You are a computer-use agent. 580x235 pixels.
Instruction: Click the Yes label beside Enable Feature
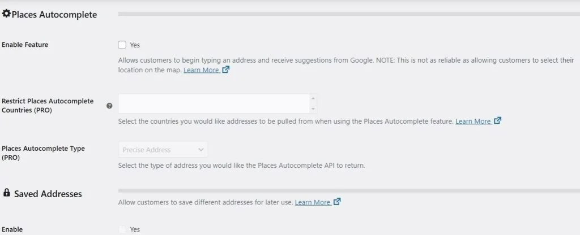(135, 45)
